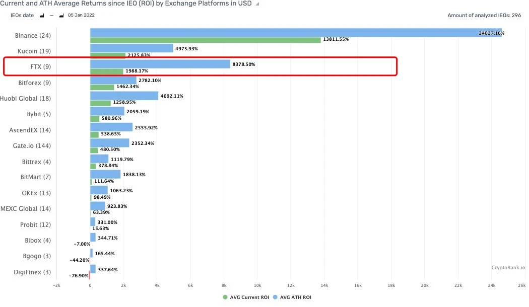Click the Gate.io (144) axis label
The image size is (529, 307).
point(31,146)
